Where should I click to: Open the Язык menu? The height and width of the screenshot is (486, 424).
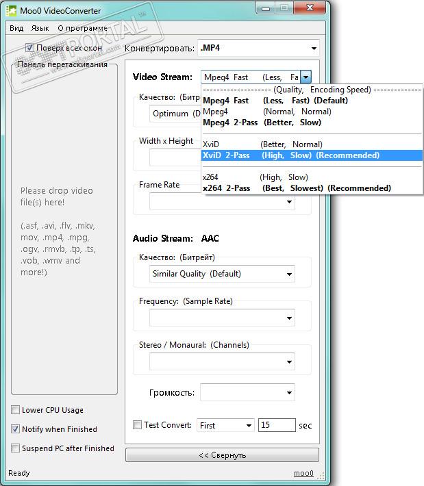(40, 28)
